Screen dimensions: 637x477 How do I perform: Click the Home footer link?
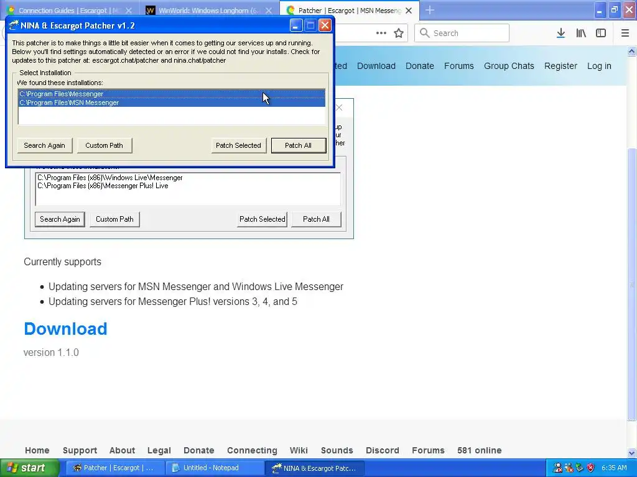click(37, 450)
